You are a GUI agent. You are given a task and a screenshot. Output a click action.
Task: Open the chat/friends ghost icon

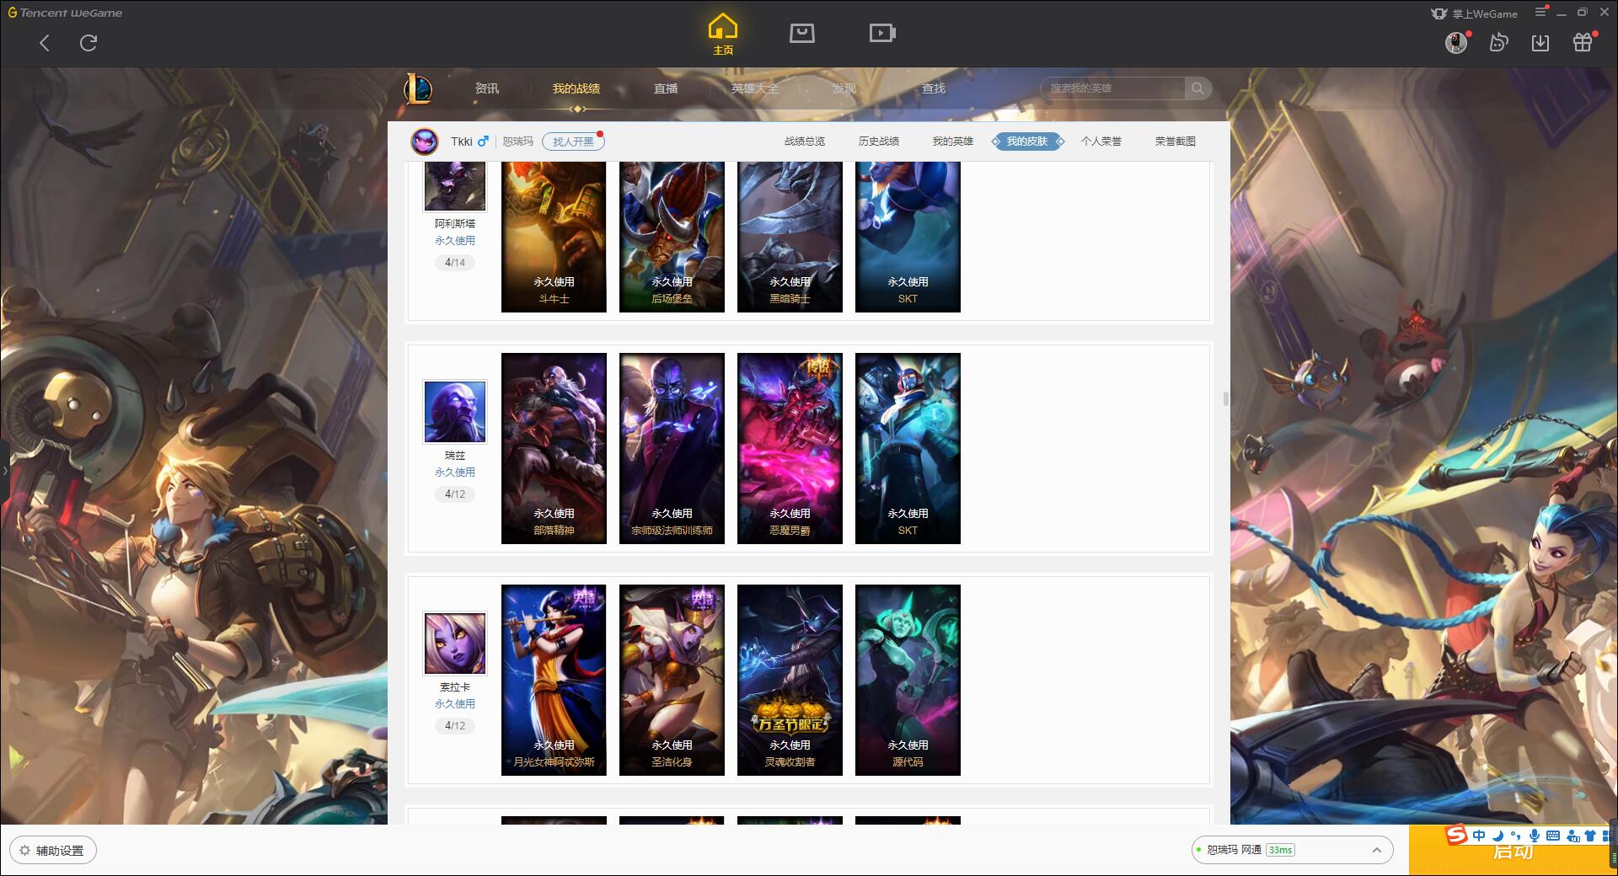pyautogui.click(x=1498, y=42)
